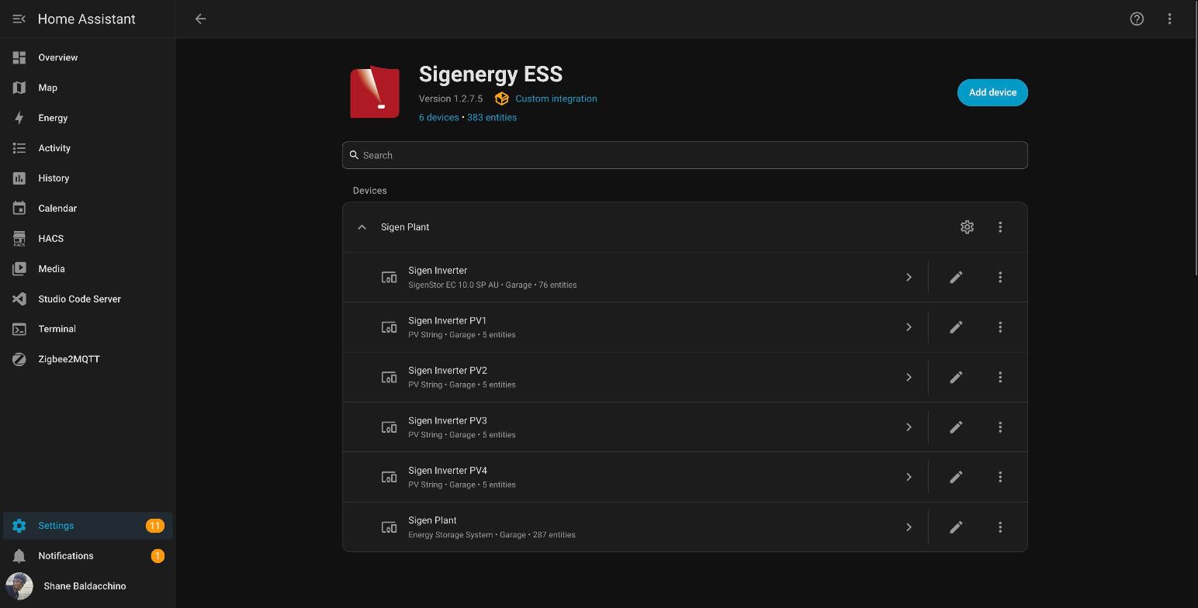Edit the Sigen Inverter PV3 pencil icon
The height and width of the screenshot is (608, 1198).
coord(956,427)
